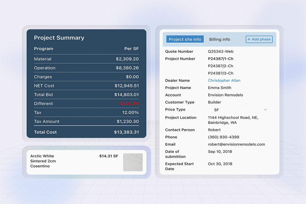Select project number P24387/1-Ch
Image resolution: width=306 pixels, height=204 pixels.
(221, 59)
